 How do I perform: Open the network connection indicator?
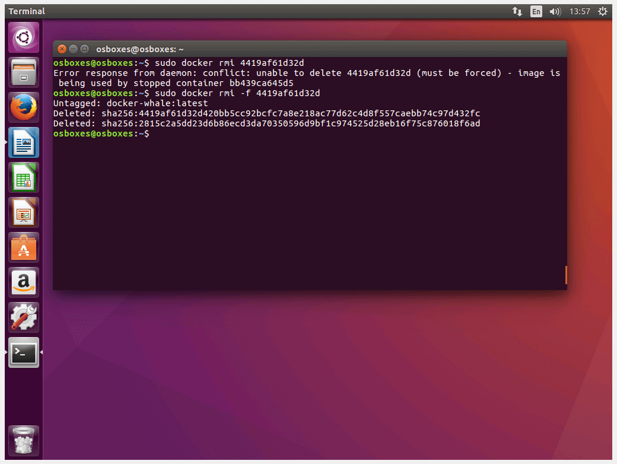pos(517,11)
